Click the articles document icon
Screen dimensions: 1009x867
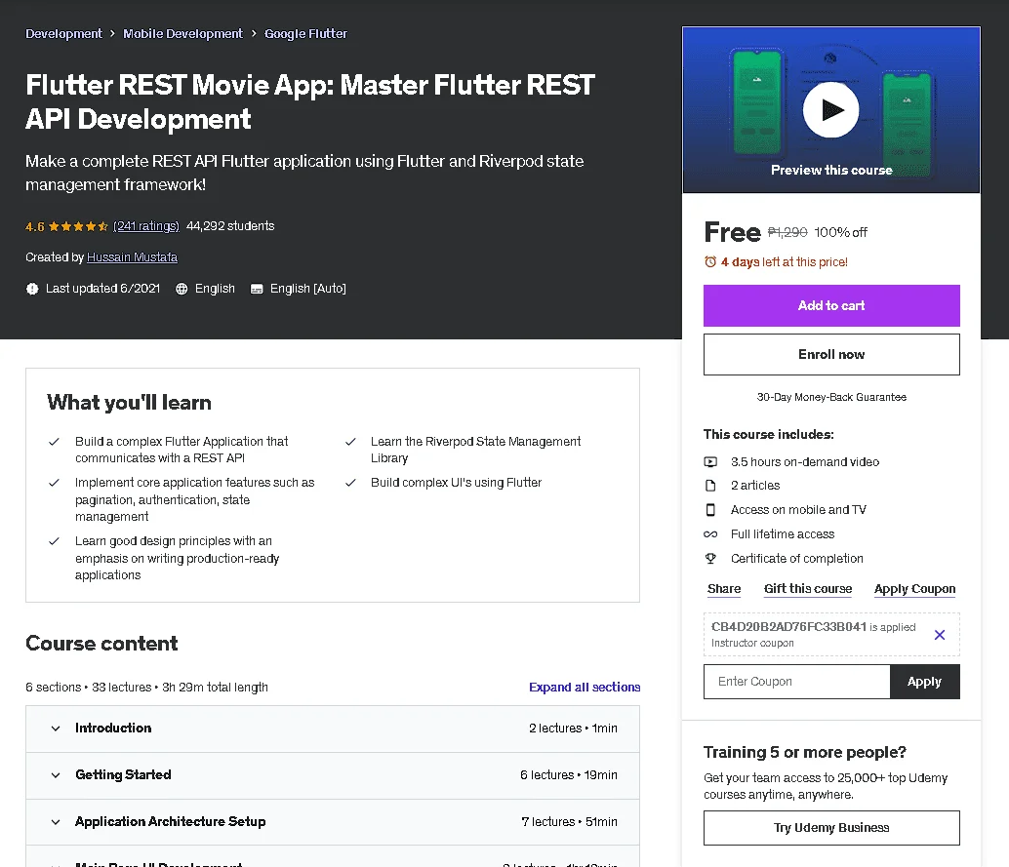pyautogui.click(x=710, y=486)
